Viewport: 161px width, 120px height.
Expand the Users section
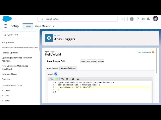click(2, 91)
